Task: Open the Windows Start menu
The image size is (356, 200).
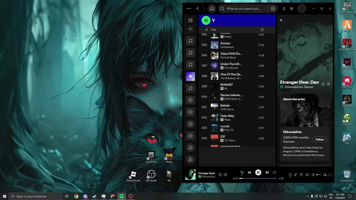Action: coord(4,196)
